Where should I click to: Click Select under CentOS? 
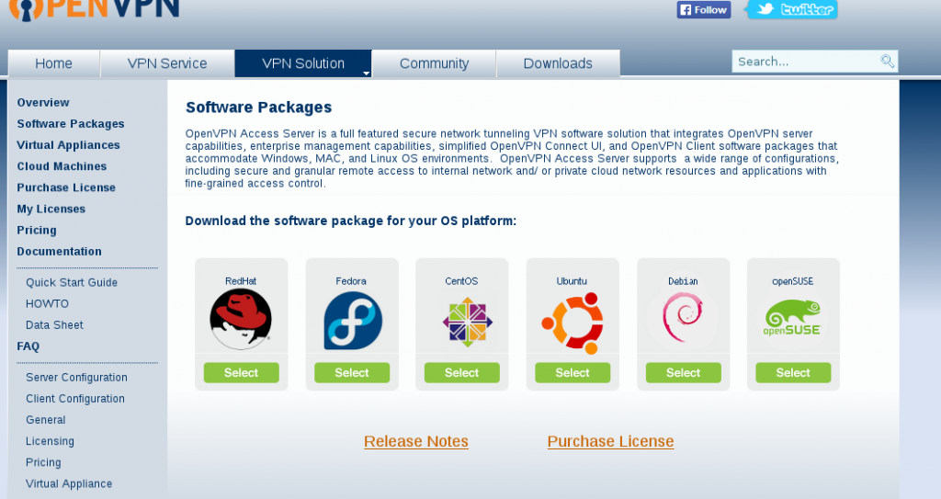pos(462,373)
